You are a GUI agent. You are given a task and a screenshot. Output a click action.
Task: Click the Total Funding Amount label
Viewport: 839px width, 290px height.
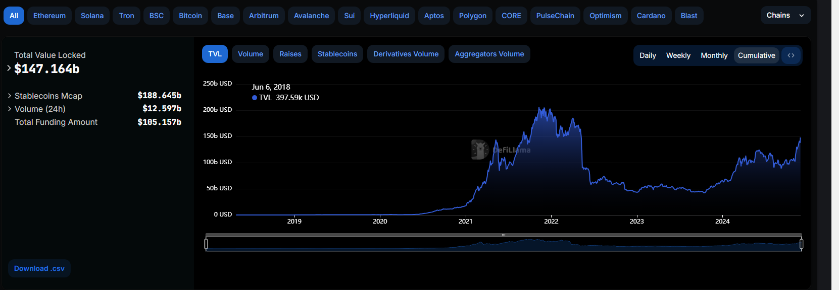pyautogui.click(x=56, y=122)
